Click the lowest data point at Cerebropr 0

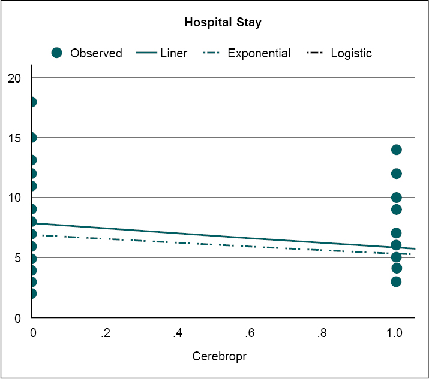(32, 293)
